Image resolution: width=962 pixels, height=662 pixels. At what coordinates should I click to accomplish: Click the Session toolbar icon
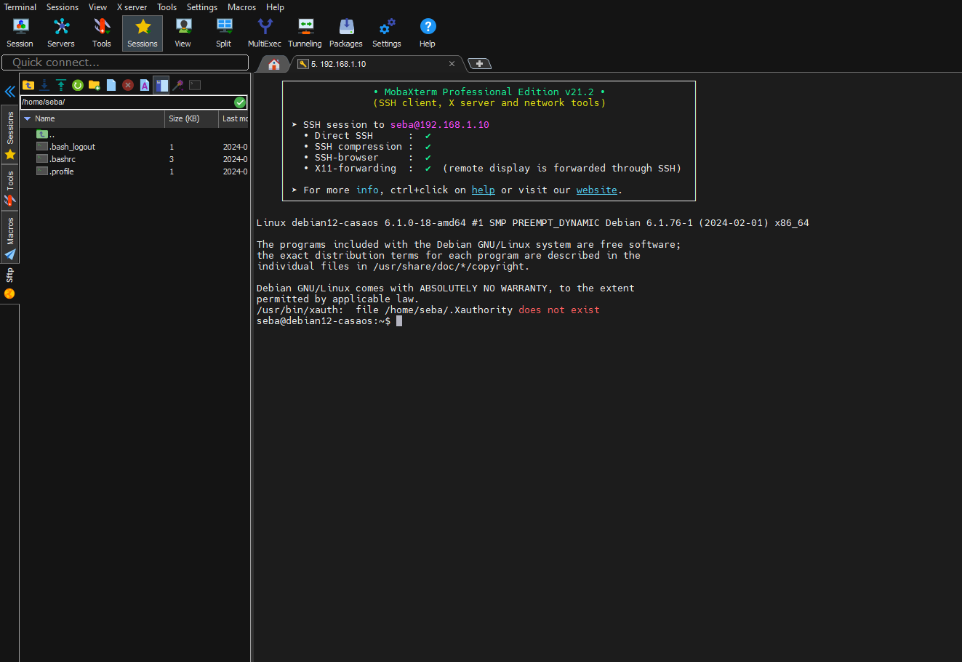coord(20,33)
